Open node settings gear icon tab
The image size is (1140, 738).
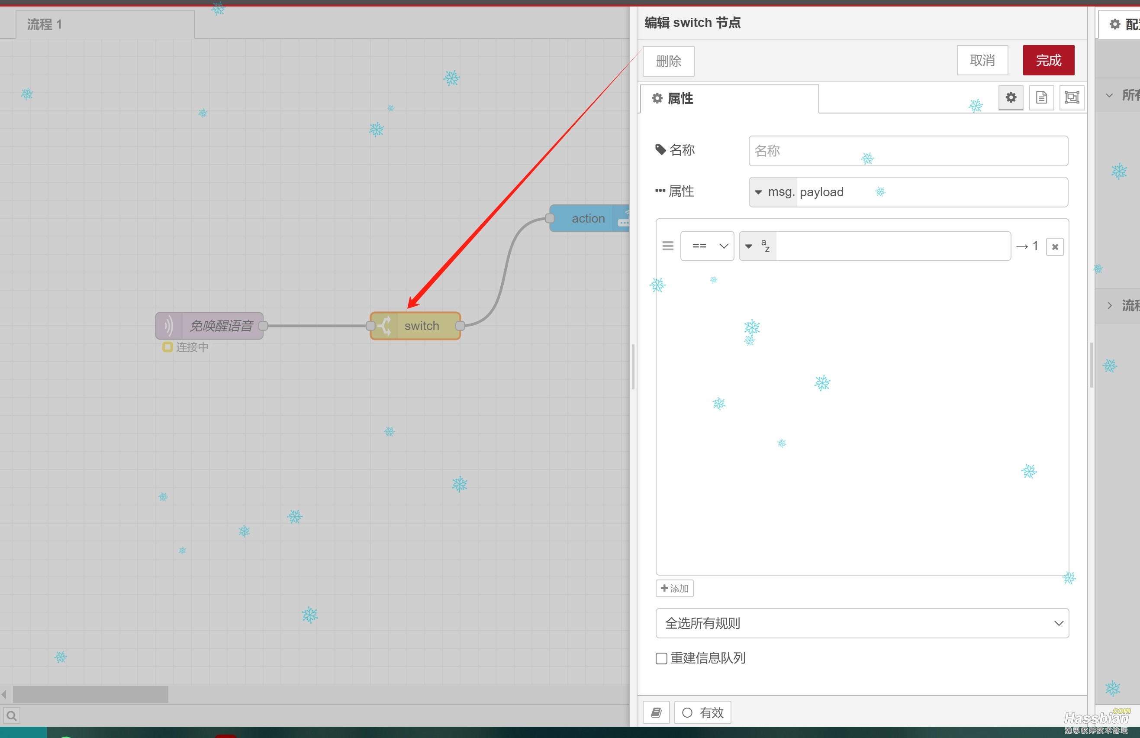tap(1010, 98)
